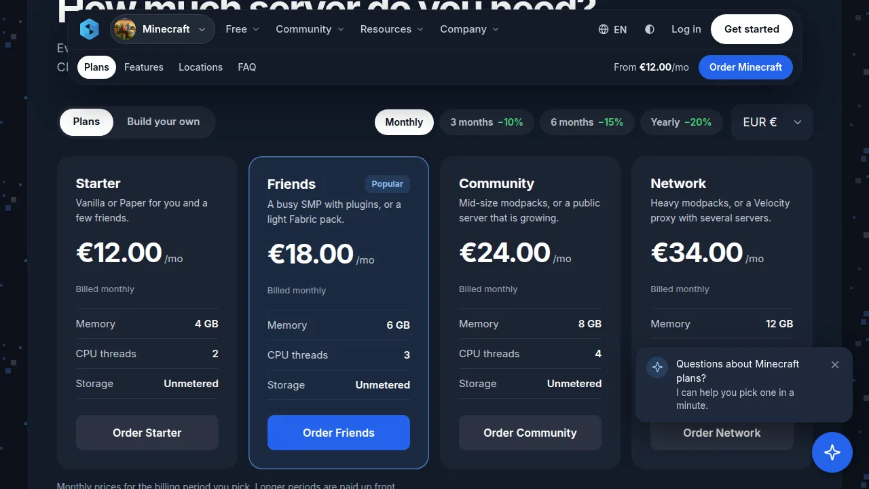Click the Log in link
This screenshot has height=489, width=869.
click(686, 29)
